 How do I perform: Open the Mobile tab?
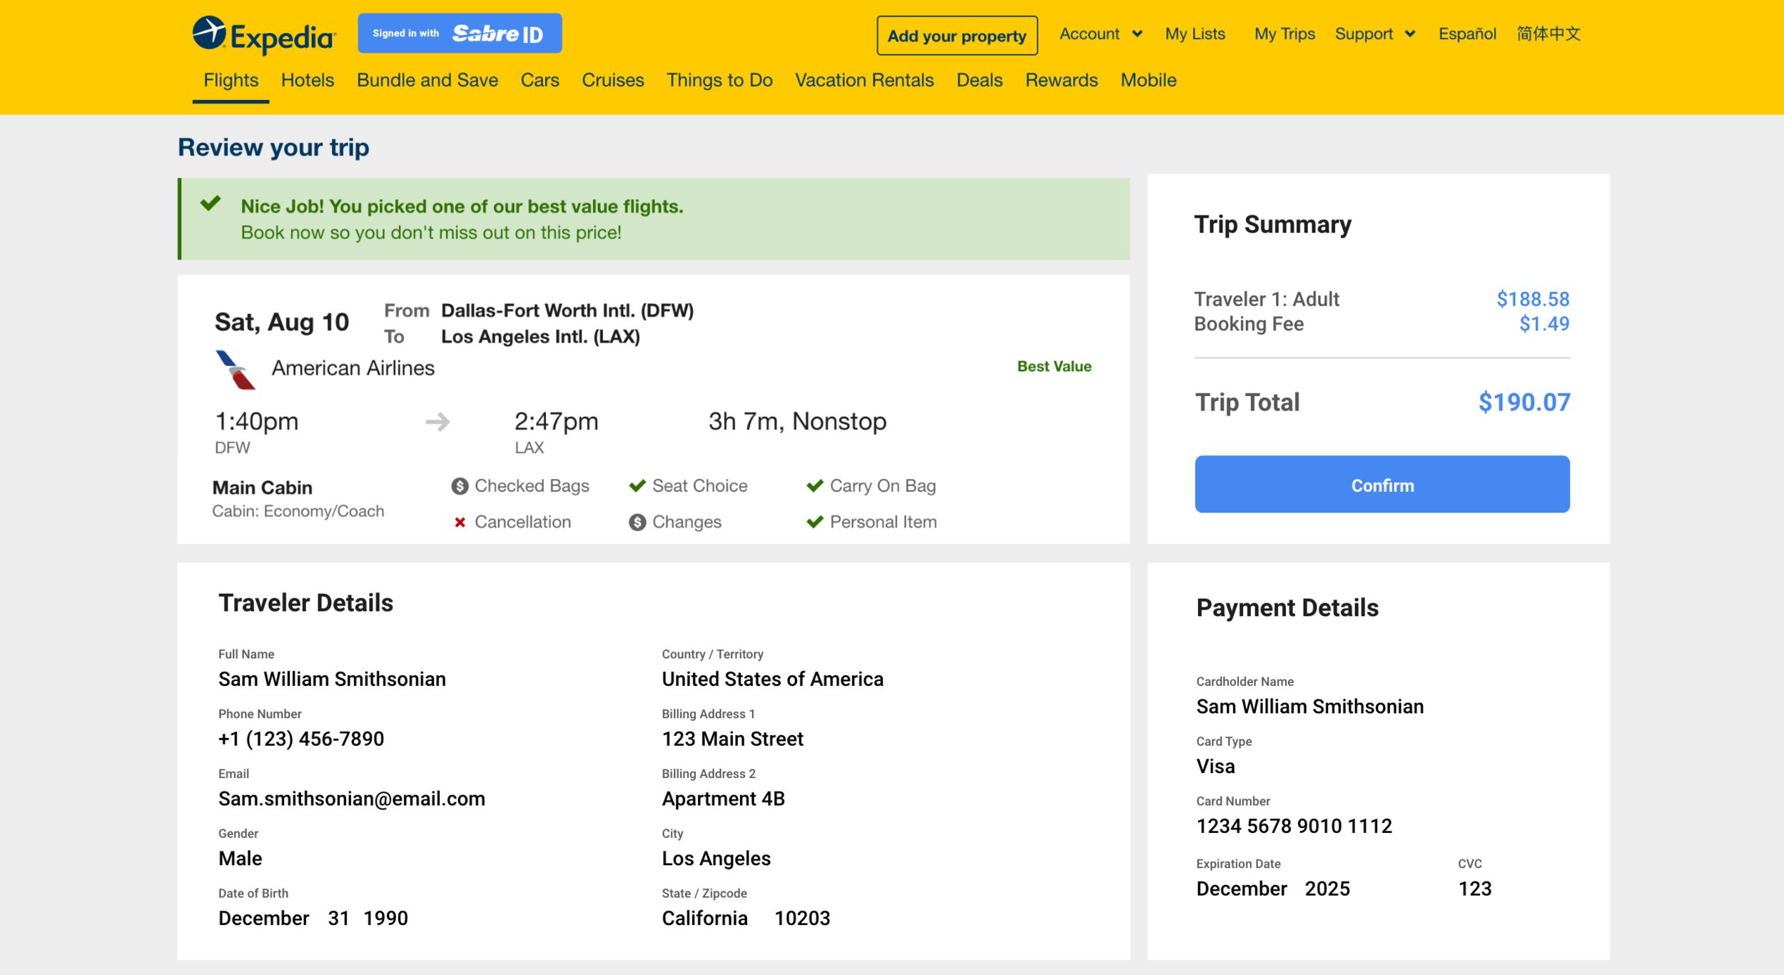click(1148, 80)
